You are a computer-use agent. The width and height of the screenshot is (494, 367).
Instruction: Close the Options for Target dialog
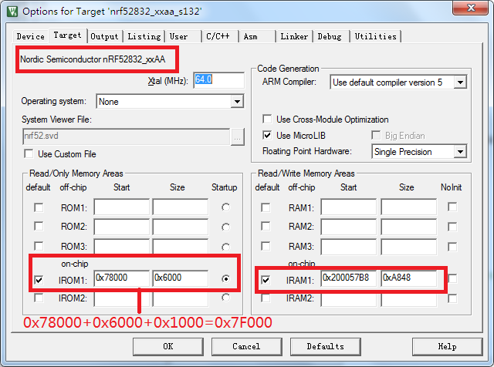coord(470,8)
